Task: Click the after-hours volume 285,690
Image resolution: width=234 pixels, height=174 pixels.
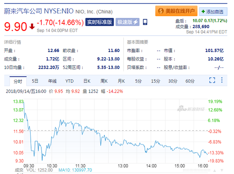Action: click(201, 26)
